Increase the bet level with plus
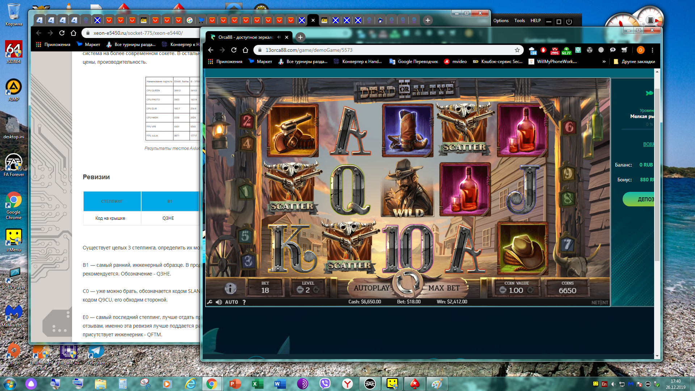Viewport: 695px width, 391px height. (x=316, y=290)
